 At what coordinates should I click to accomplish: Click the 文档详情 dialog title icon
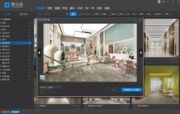(x=40, y=19)
